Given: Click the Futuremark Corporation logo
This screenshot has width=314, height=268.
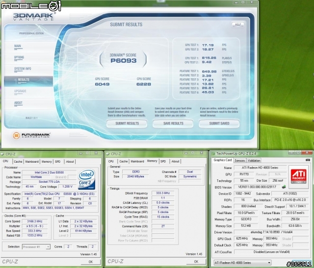Looking at the screenshot, I should (31, 135).
